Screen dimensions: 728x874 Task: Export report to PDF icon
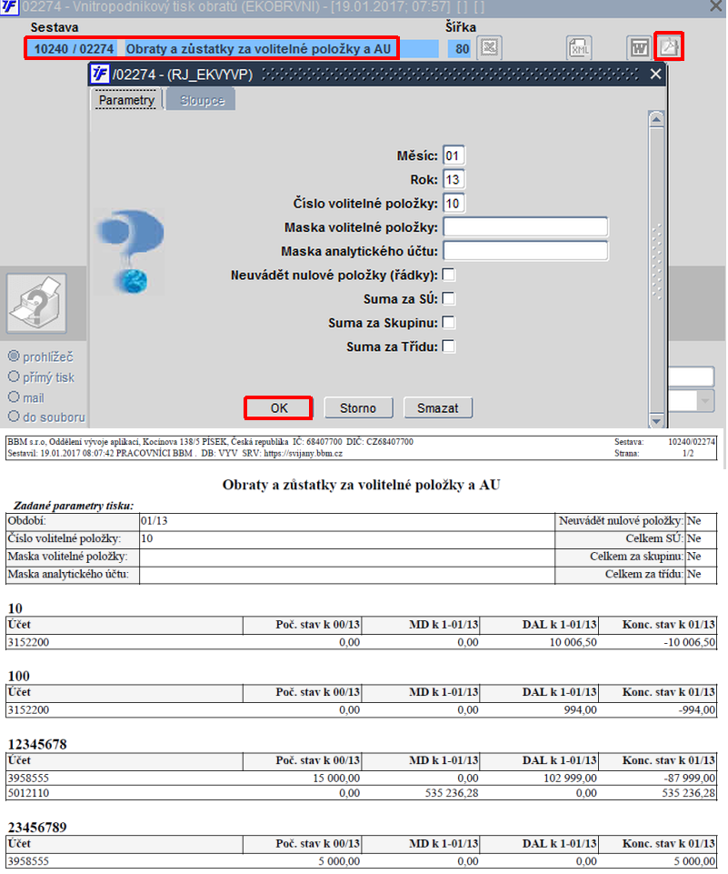pos(668,46)
